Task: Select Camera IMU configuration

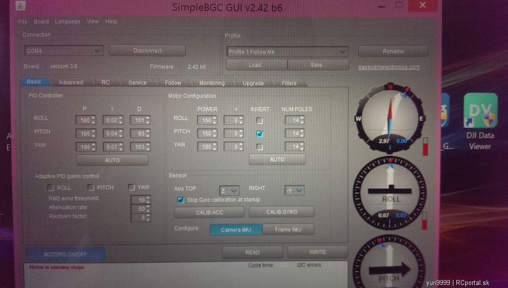Action: click(x=236, y=229)
